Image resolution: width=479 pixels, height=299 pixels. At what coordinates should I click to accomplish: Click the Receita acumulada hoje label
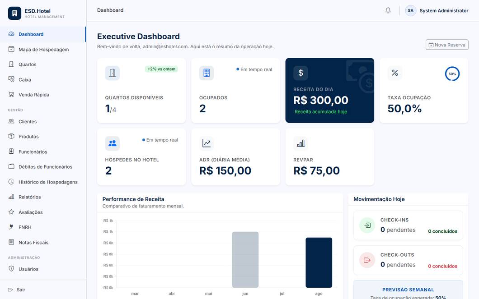pos(321,111)
